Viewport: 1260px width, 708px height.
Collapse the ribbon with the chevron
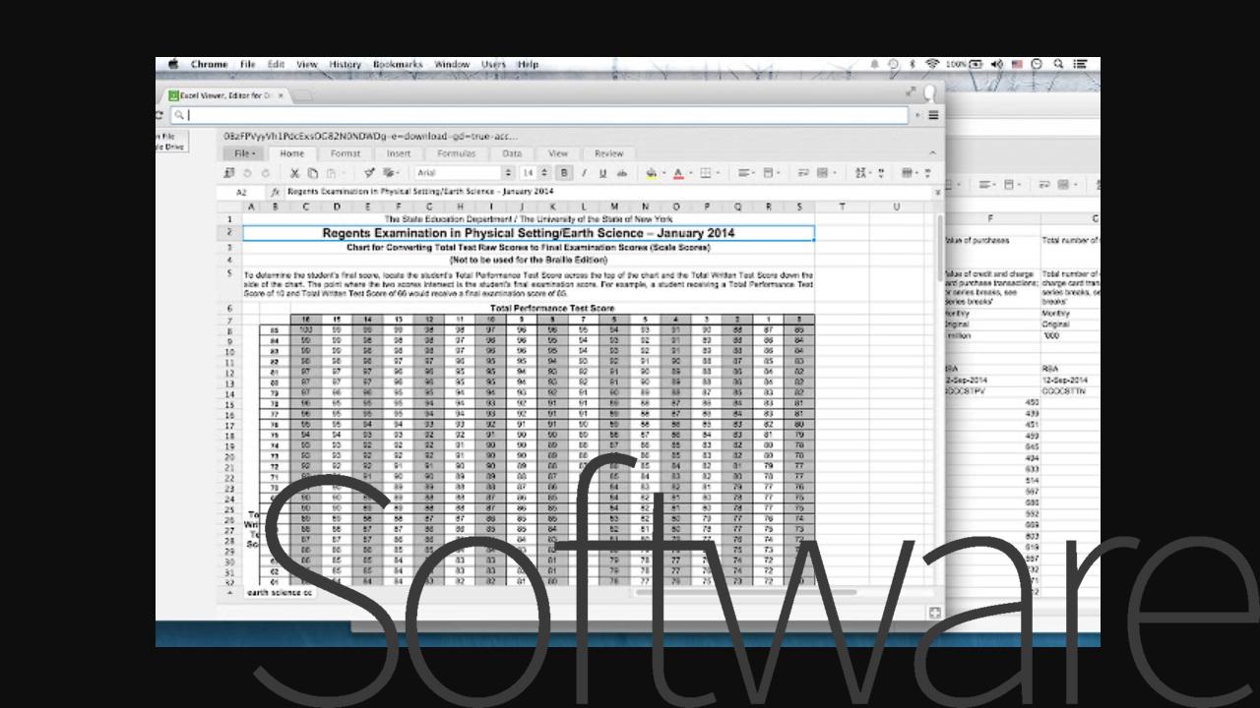point(932,153)
